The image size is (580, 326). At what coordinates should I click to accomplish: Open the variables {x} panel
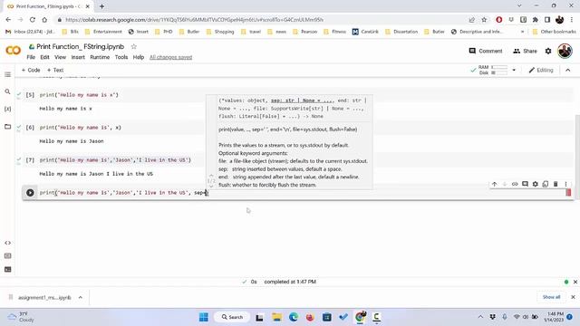click(7, 109)
